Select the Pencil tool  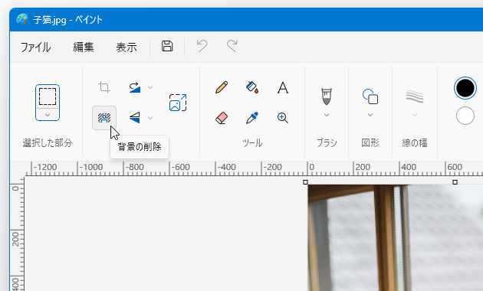pyautogui.click(x=222, y=87)
